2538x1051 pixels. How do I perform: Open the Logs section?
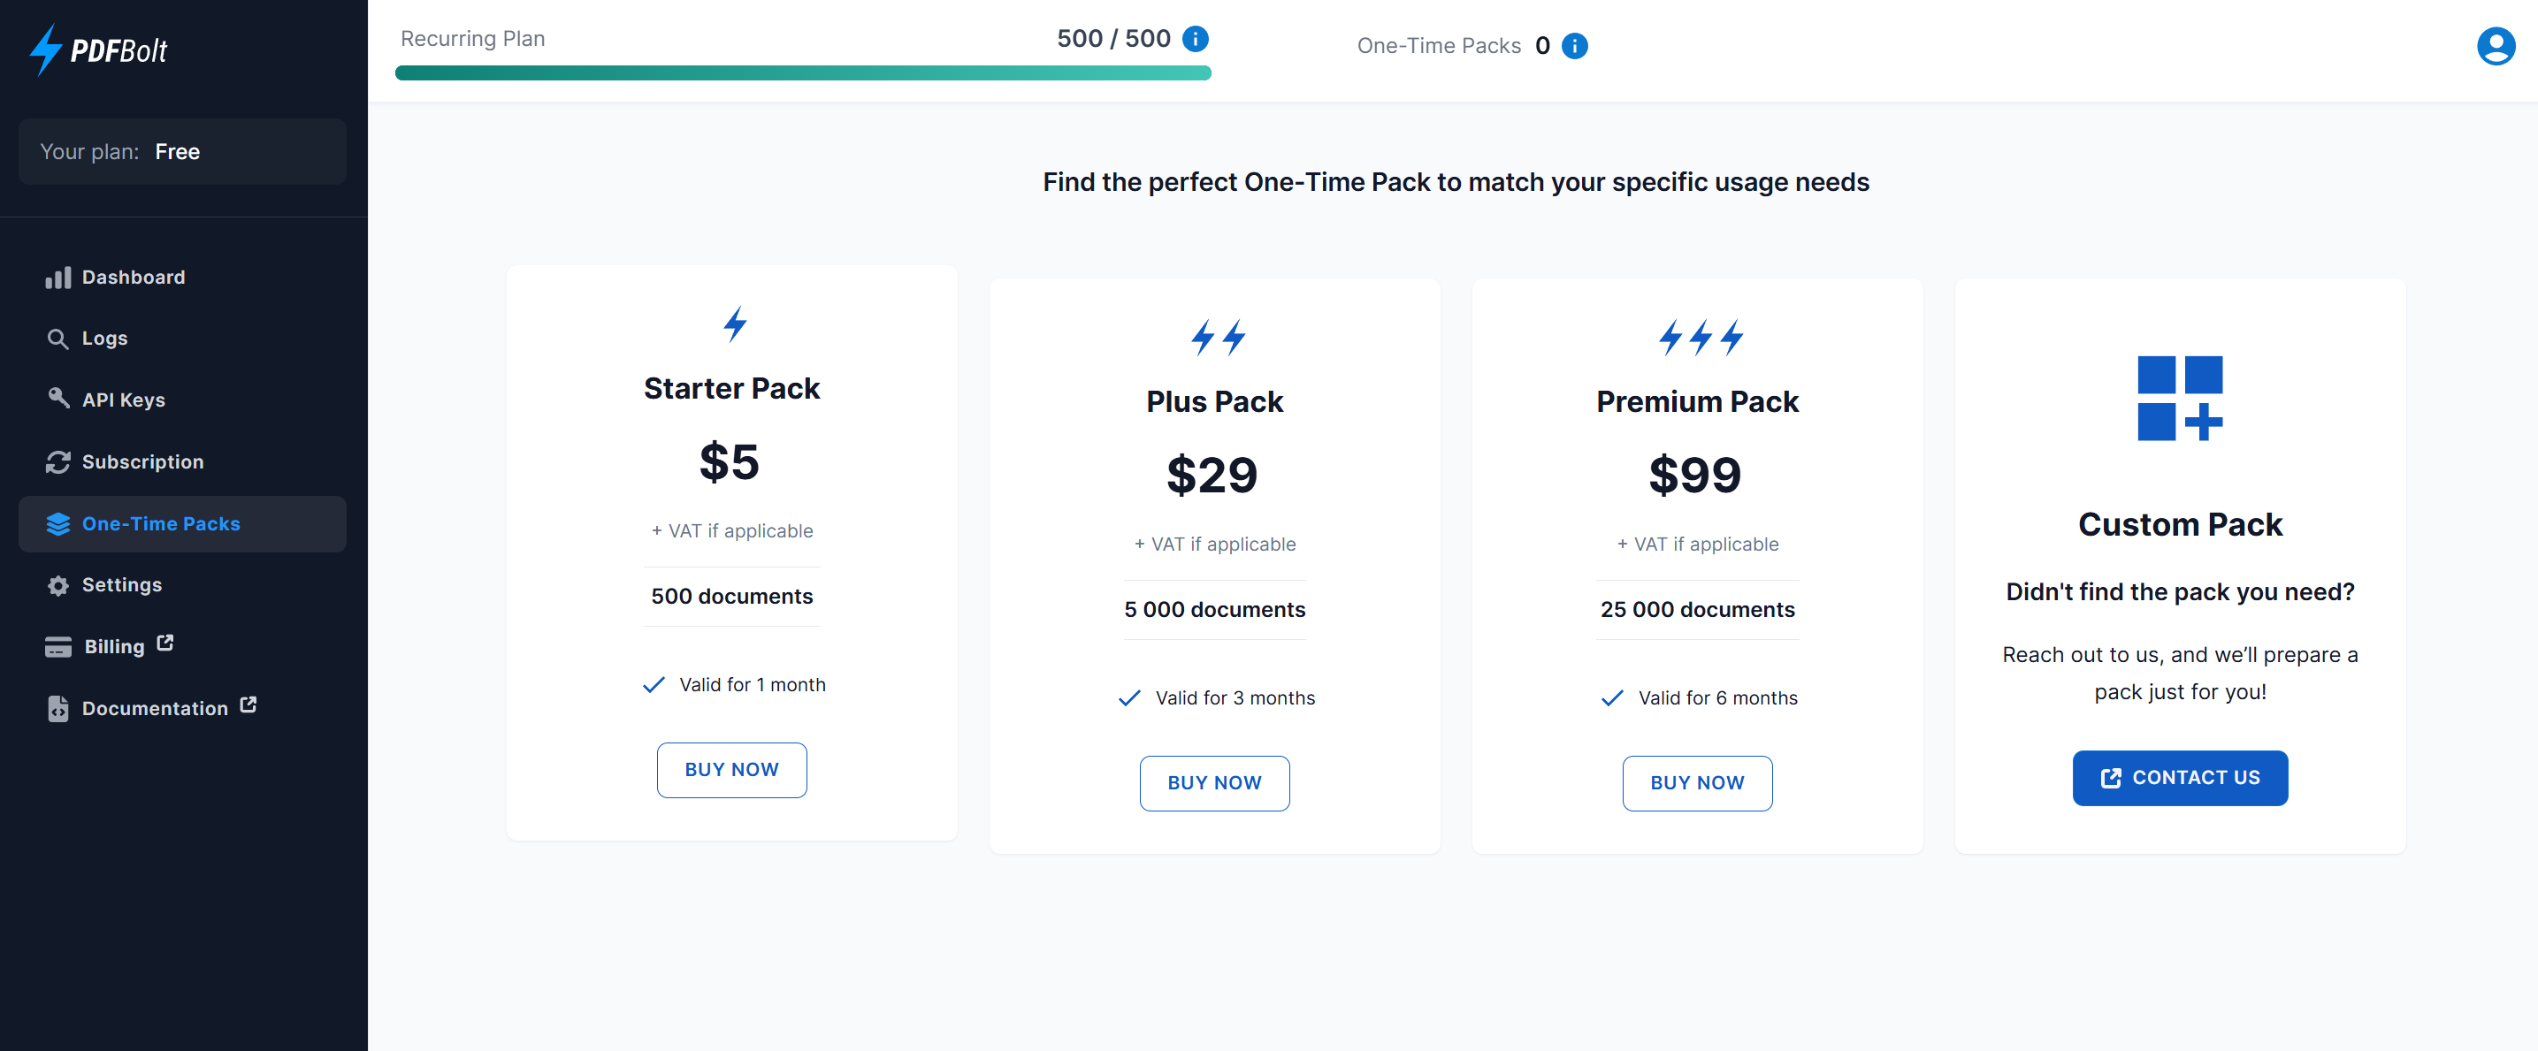102,336
